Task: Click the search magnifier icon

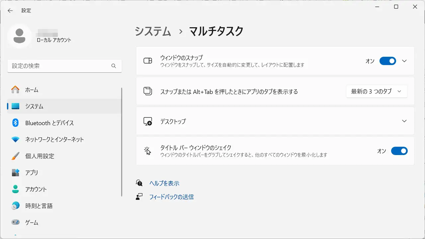Action: coord(114,66)
